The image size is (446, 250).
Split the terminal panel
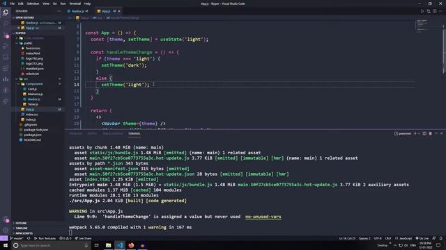coord(424,133)
